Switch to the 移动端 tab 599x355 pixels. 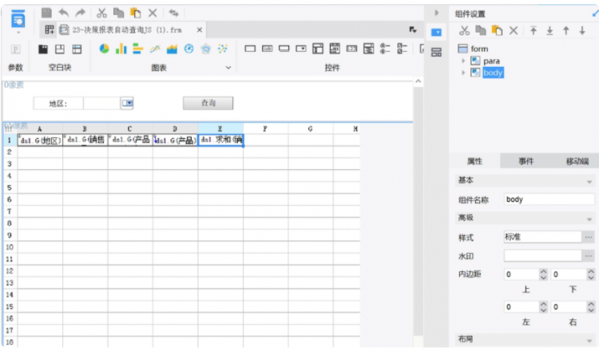coord(577,161)
